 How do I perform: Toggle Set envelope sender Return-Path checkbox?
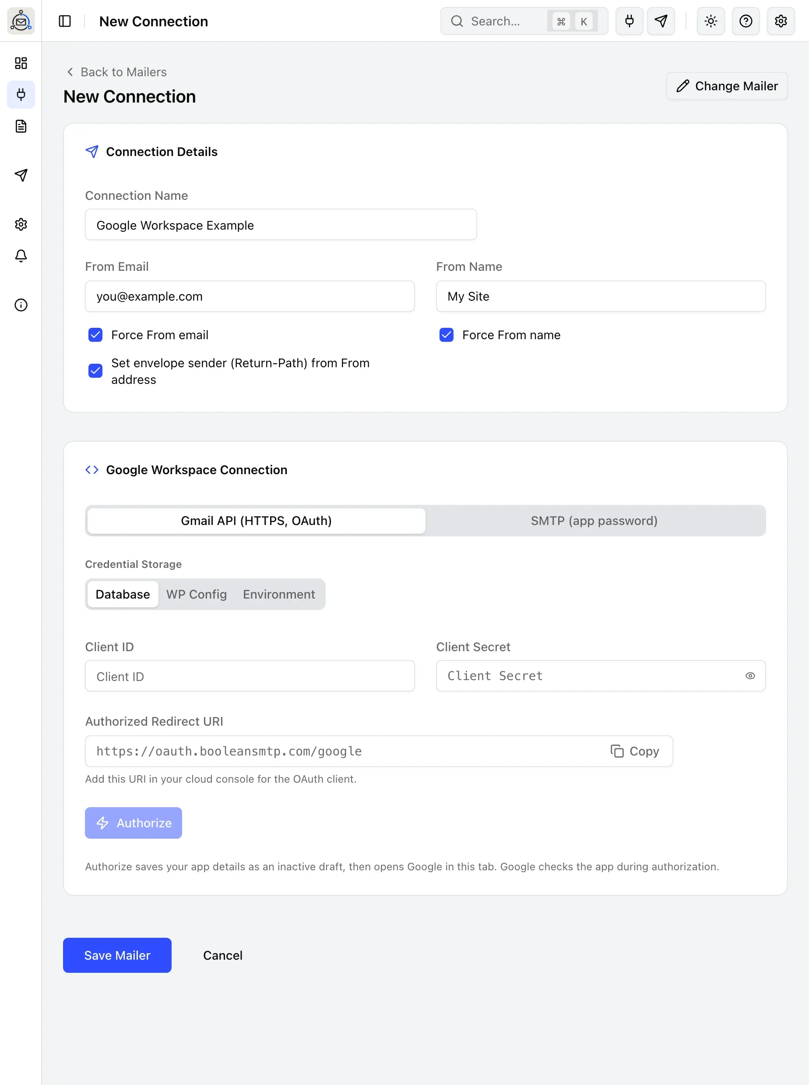[95, 371]
